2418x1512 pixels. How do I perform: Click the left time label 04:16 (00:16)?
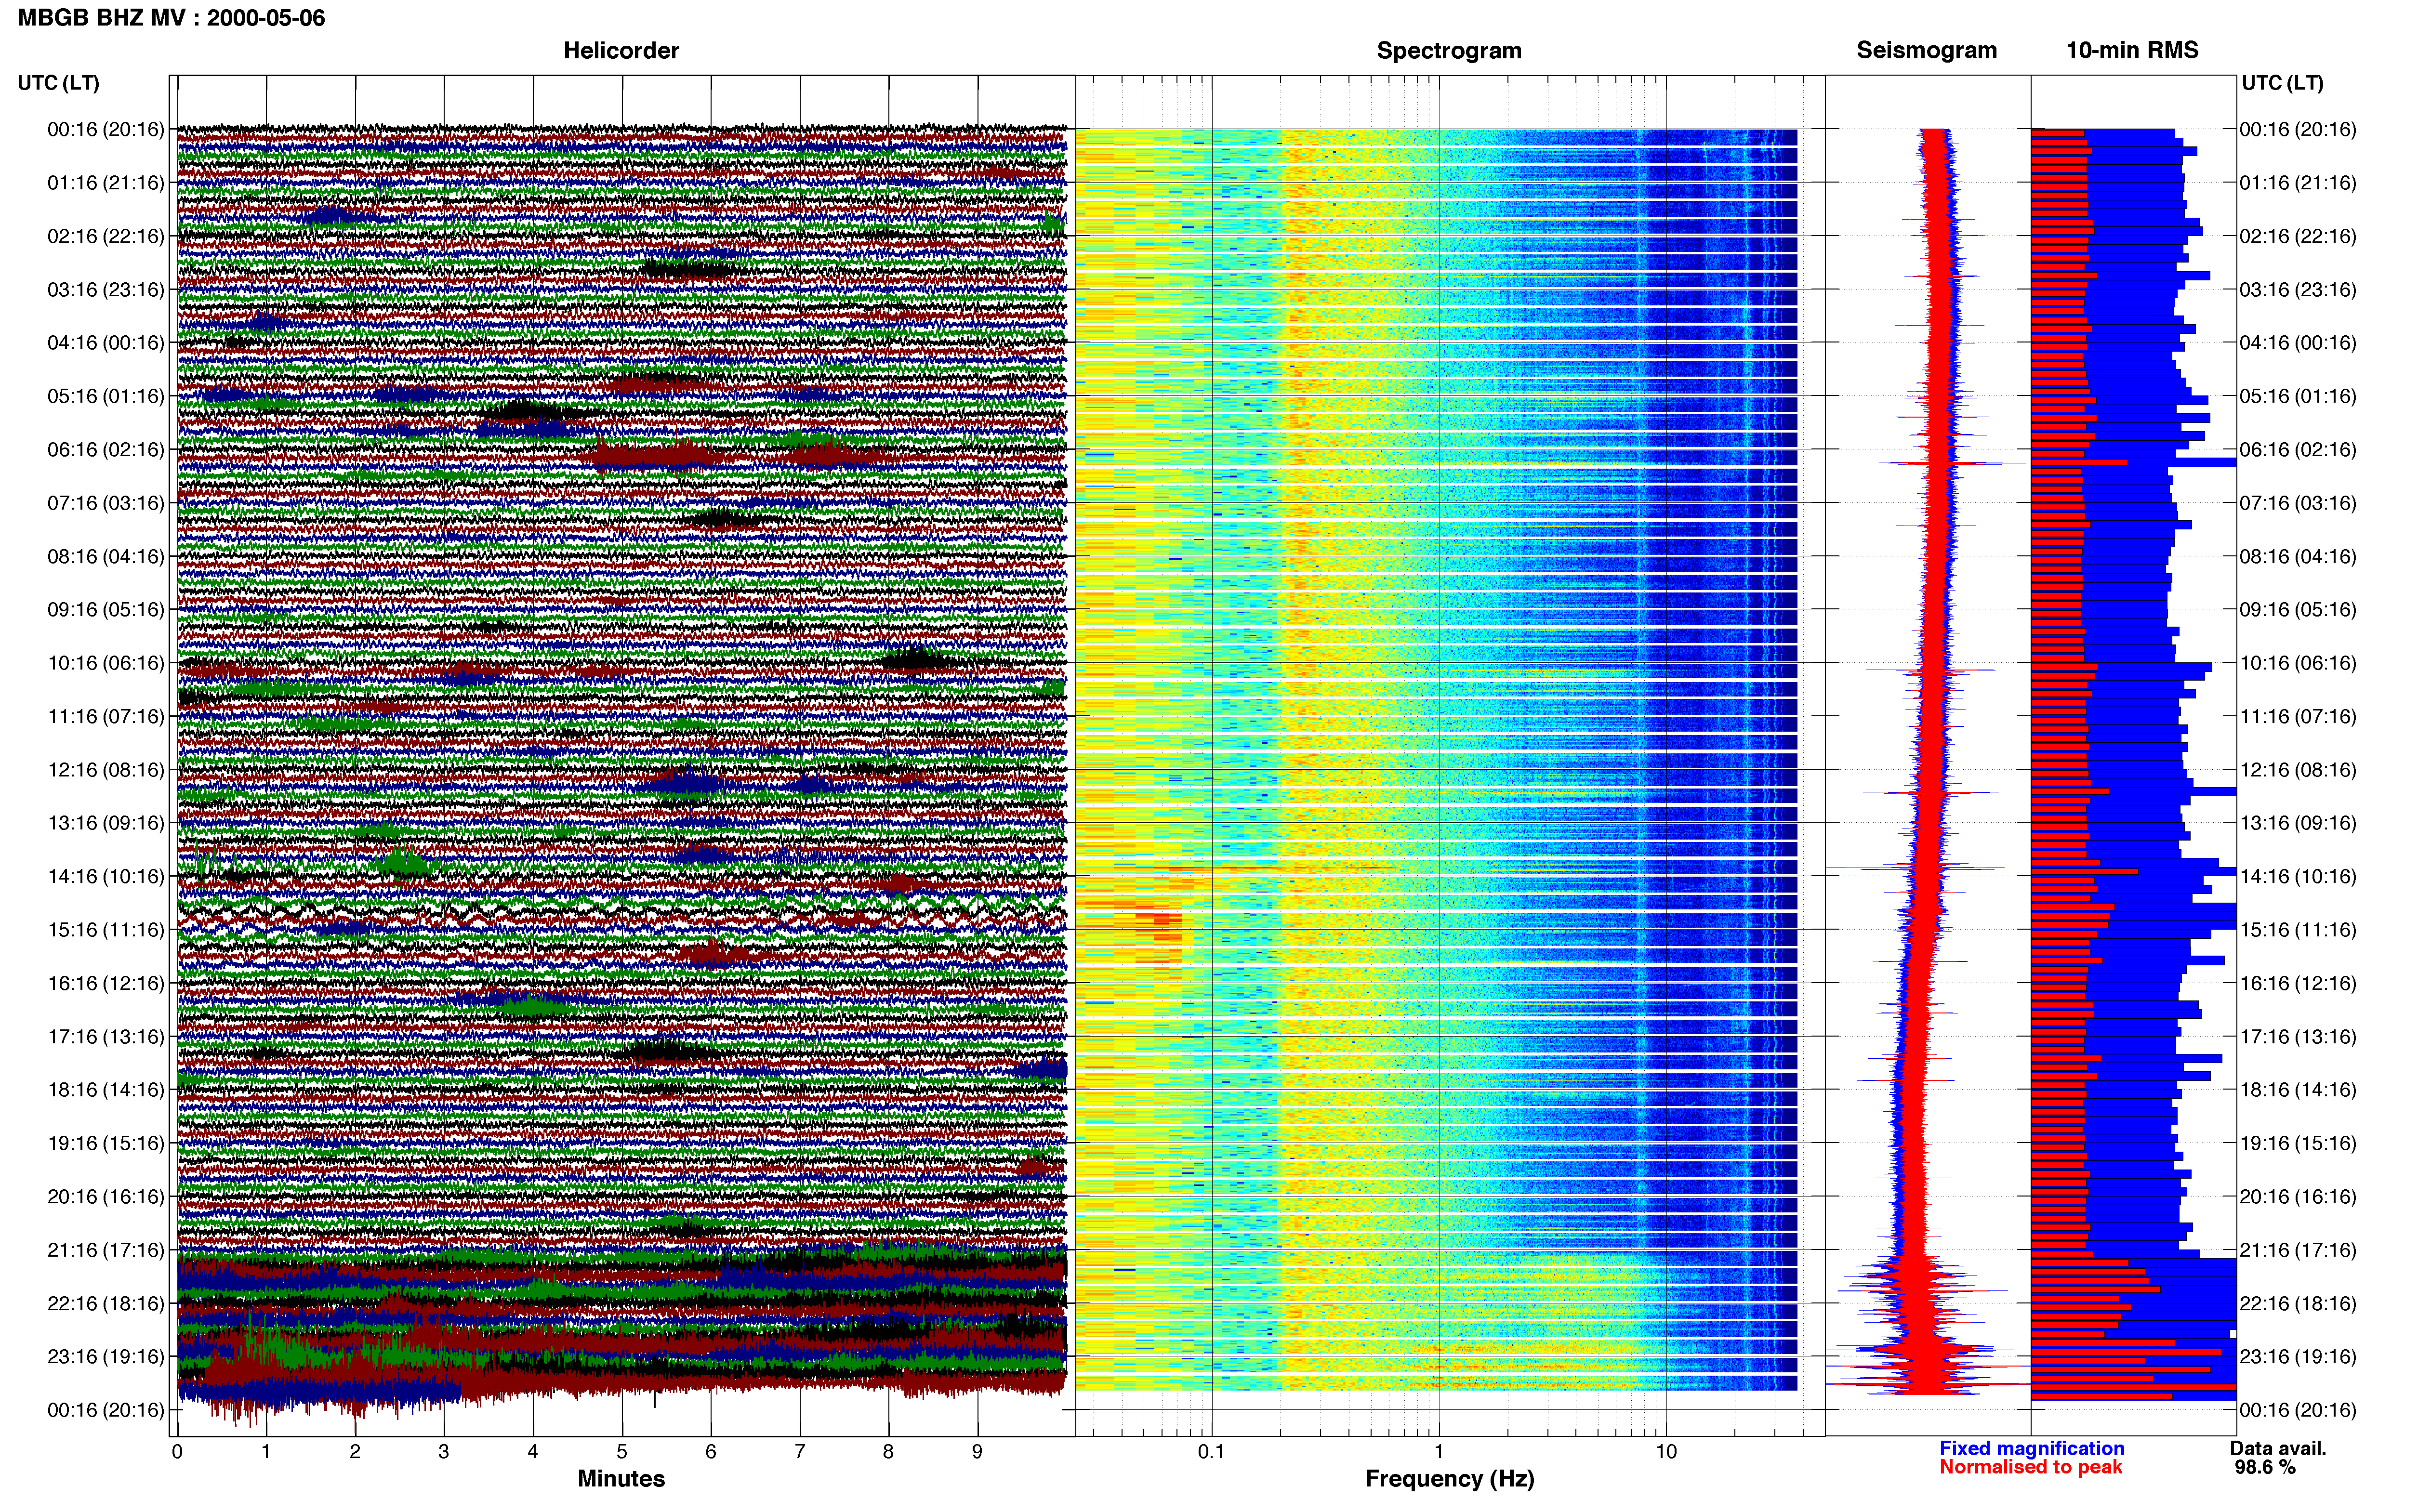pyautogui.click(x=106, y=343)
